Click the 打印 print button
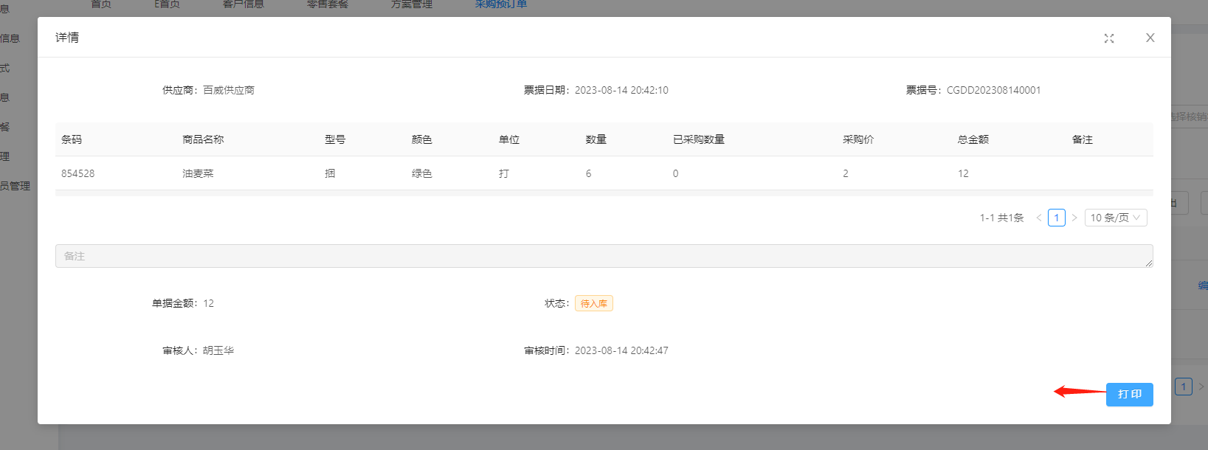The width and height of the screenshot is (1208, 450). [x=1129, y=394]
